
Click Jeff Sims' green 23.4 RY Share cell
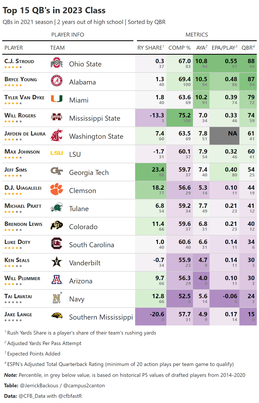(151, 172)
